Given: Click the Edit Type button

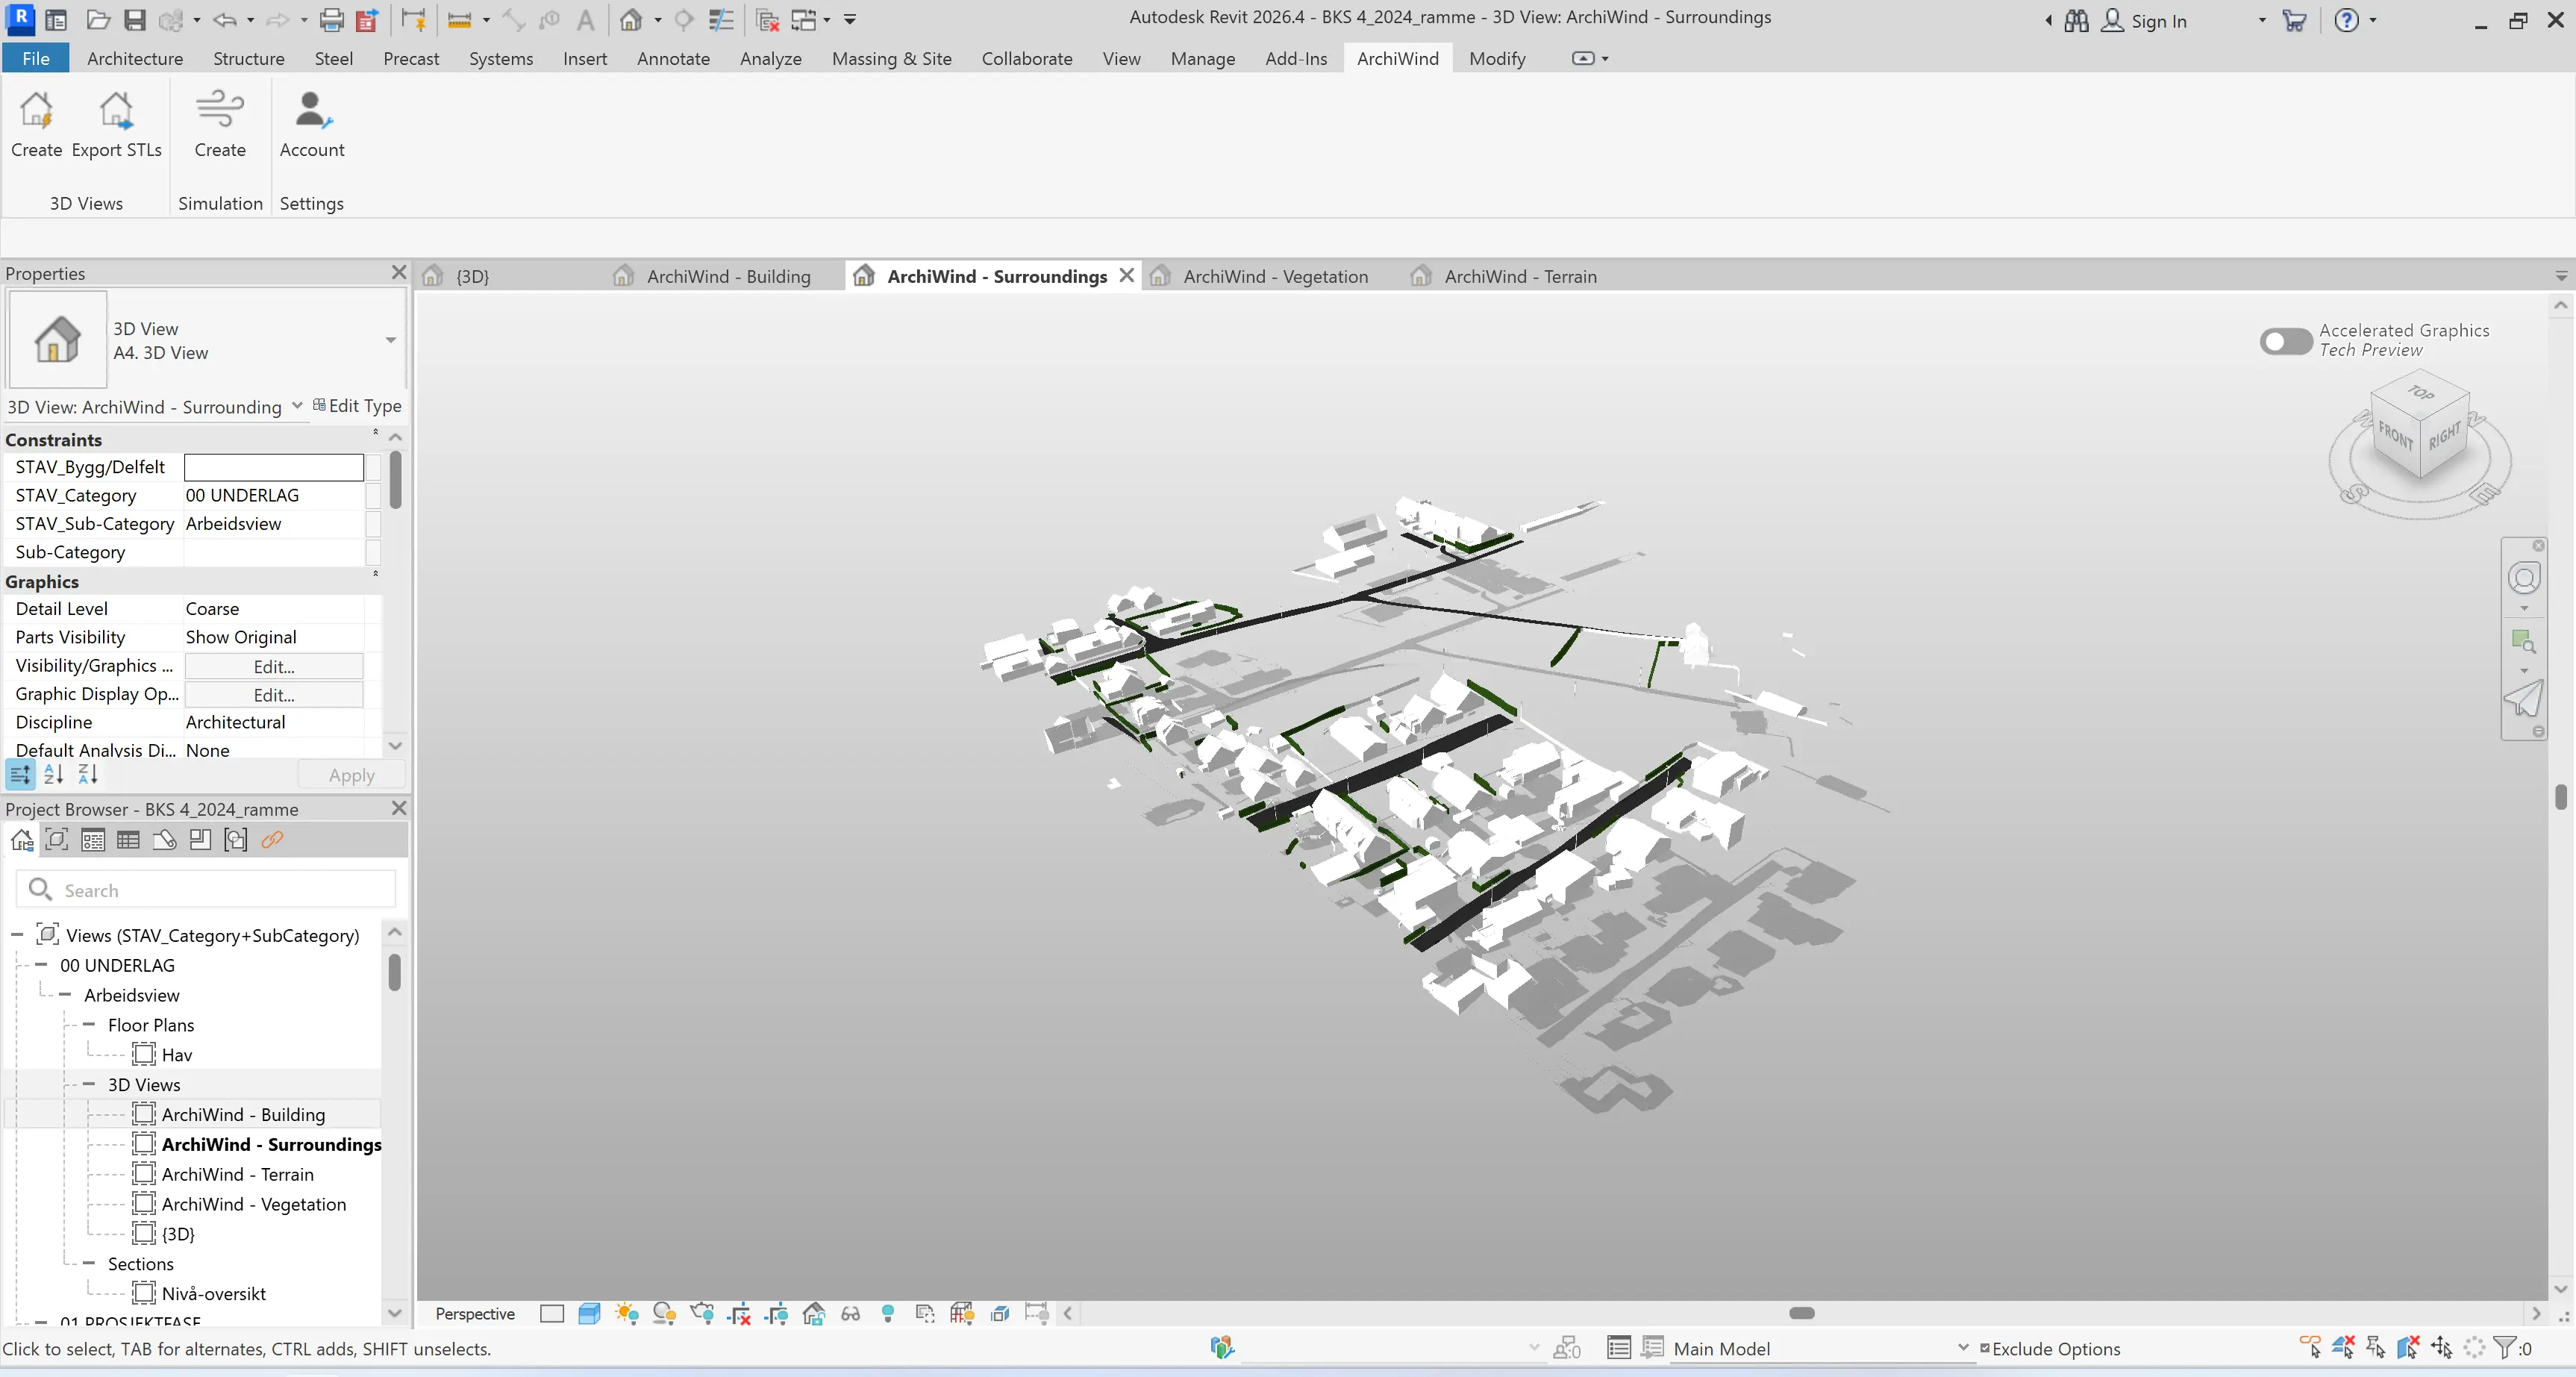Looking at the screenshot, I should pos(357,405).
